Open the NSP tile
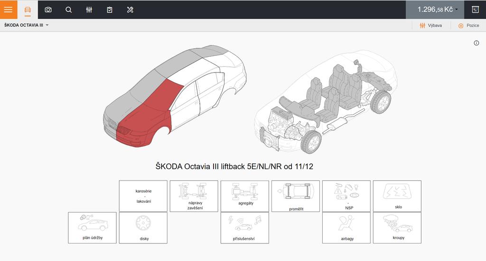This screenshot has height=261, width=486. 346,196
